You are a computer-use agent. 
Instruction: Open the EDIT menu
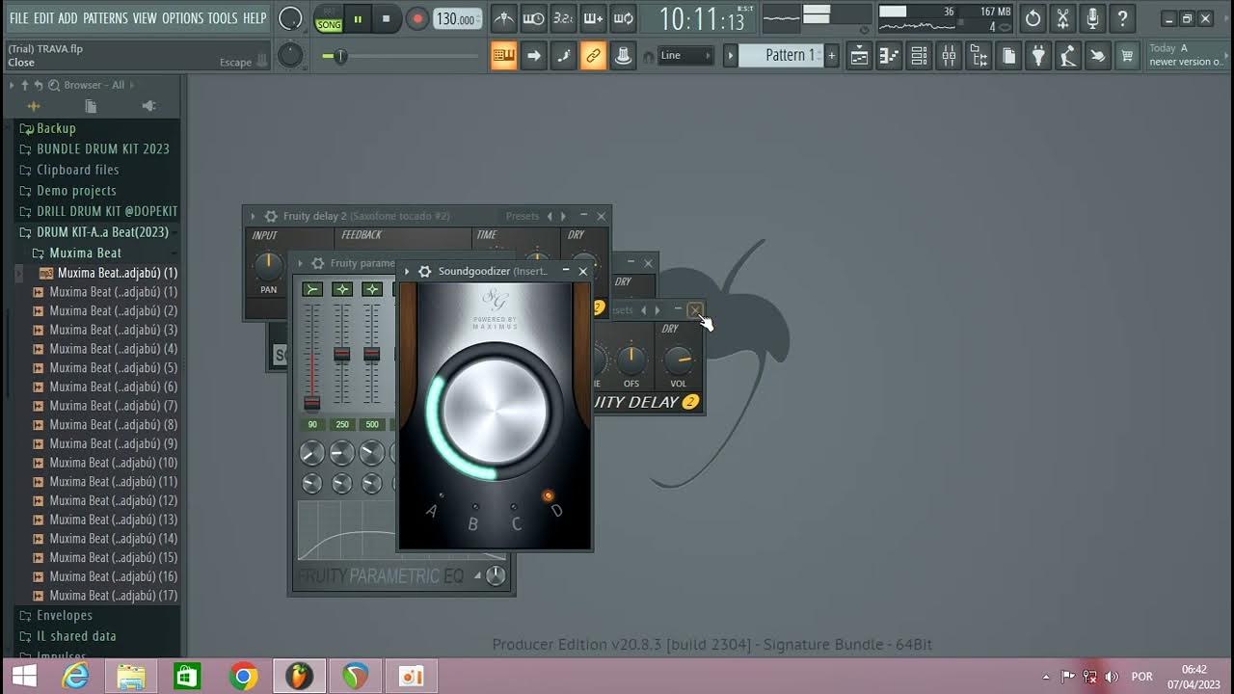(44, 18)
